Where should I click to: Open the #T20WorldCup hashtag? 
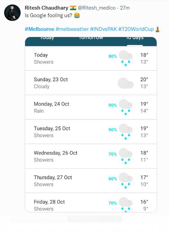(136, 29)
